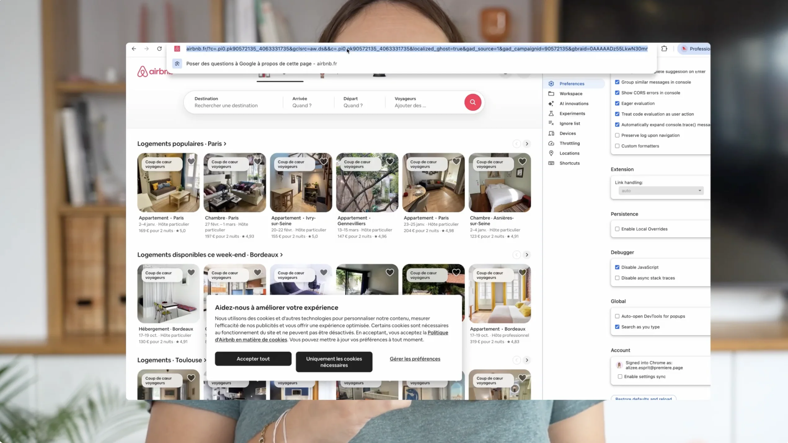Uncheck Disable JavaScript checkbox
Screen dimensions: 788x443
point(617,267)
